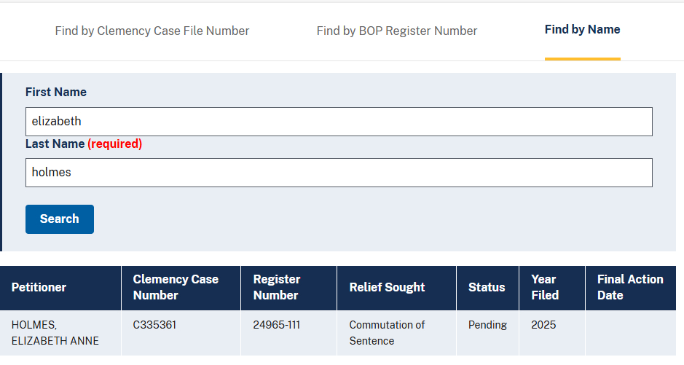Open Find by Clemency Case File Number tab
The height and width of the screenshot is (365, 684).
(152, 31)
